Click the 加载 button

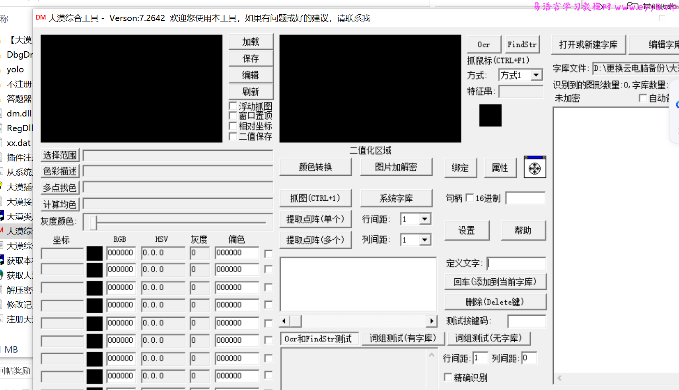pos(251,42)
